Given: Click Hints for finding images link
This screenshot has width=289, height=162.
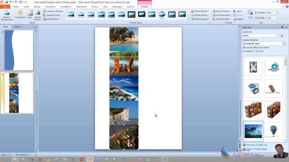Looking at the screenshot, I should point(256,149).
